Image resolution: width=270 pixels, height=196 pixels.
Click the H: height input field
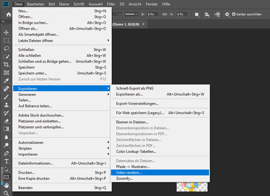point(182,14)
